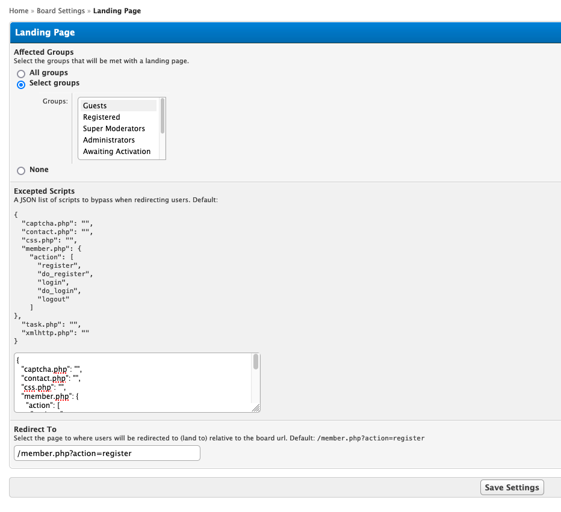Pick Registered in the Groups list

click(101, 117)
